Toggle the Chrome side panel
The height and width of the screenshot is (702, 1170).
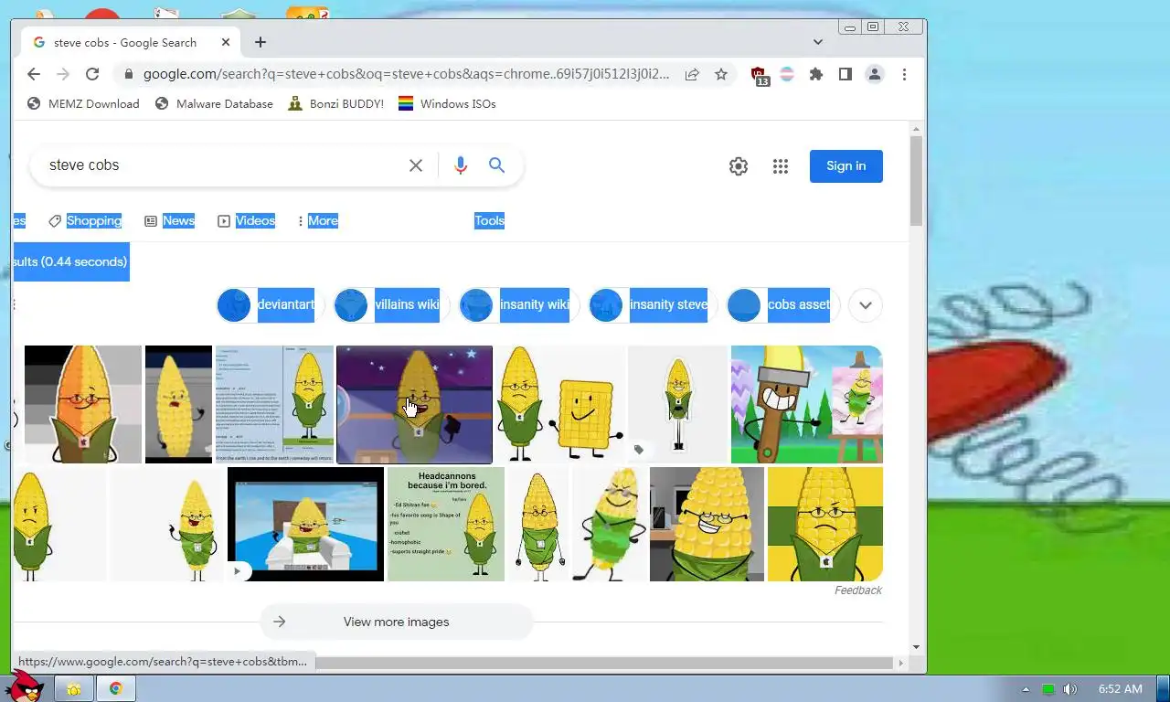pyautogui.click(x=846, y=74)
